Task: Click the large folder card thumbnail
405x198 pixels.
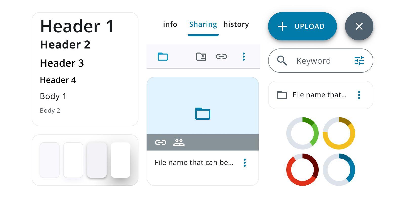Action: pos(202,106)
